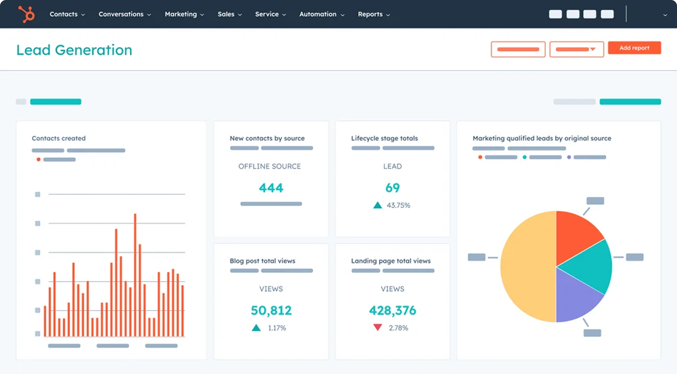This screenshot has height=374, width=677.
Task: Click the tallest orange bar in Contacts created
Action: (x=135, y=275)
